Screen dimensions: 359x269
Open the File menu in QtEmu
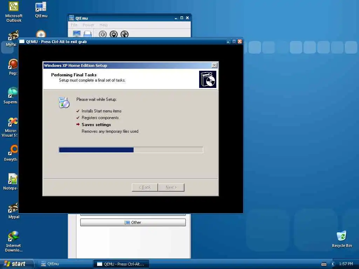point(74,25)
